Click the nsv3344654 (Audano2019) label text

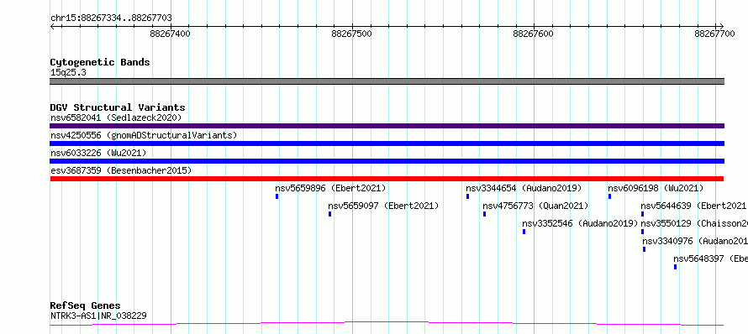pos(524,188)
